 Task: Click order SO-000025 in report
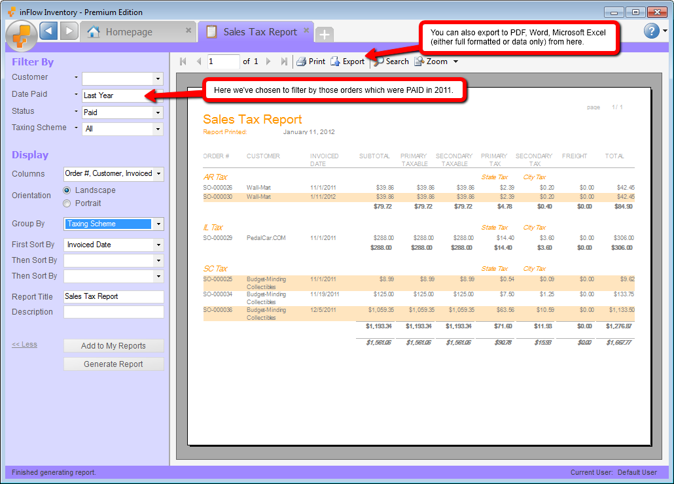[217, 279]
